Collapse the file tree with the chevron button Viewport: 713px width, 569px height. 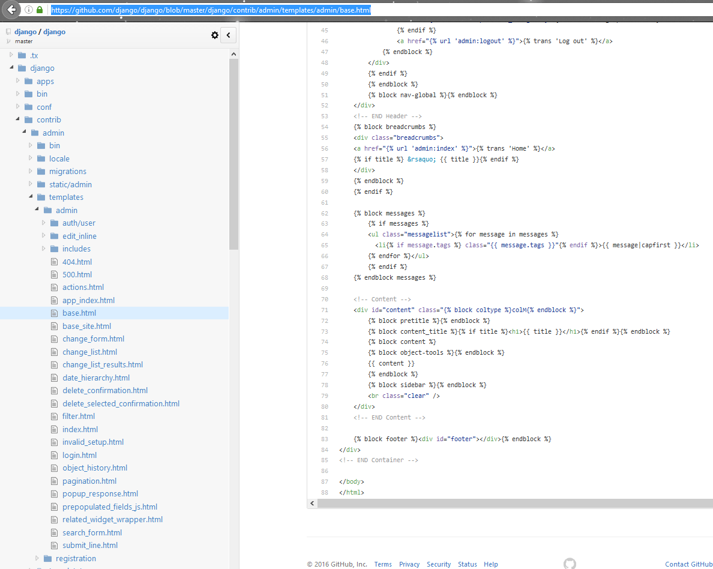pyautogui.click(x=228, y=35)
